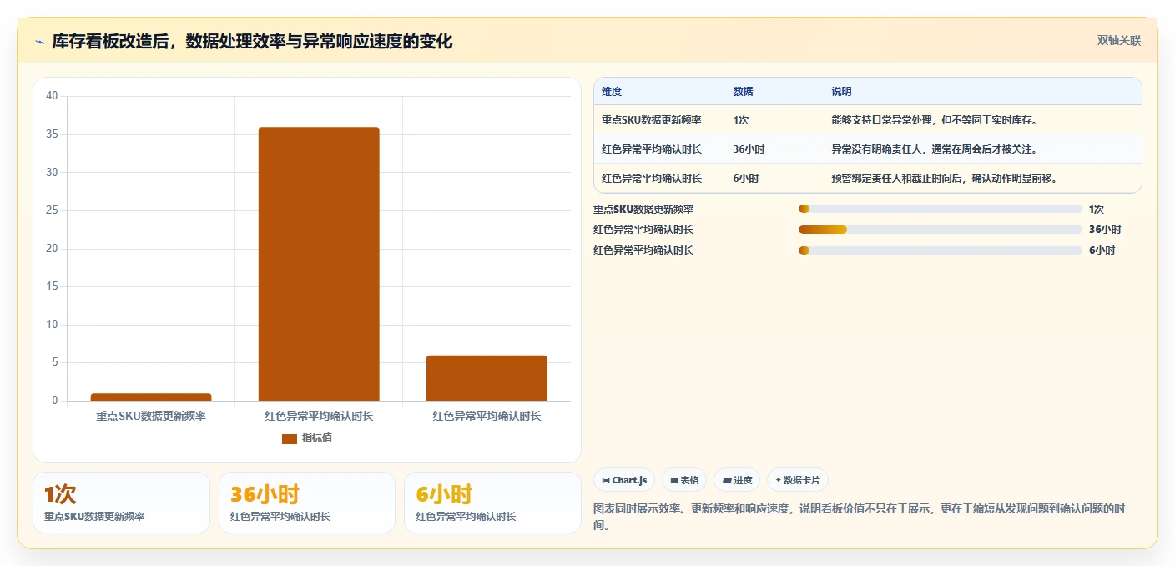Select table cell 异常没有明确责任人 description
1175x566 pixels.
click(934, 149)
